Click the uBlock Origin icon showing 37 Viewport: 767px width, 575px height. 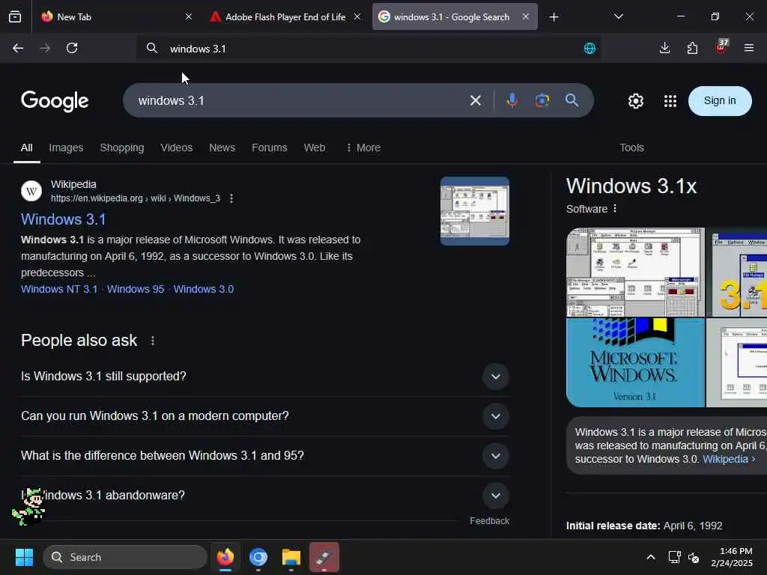(x=721, y=47)
